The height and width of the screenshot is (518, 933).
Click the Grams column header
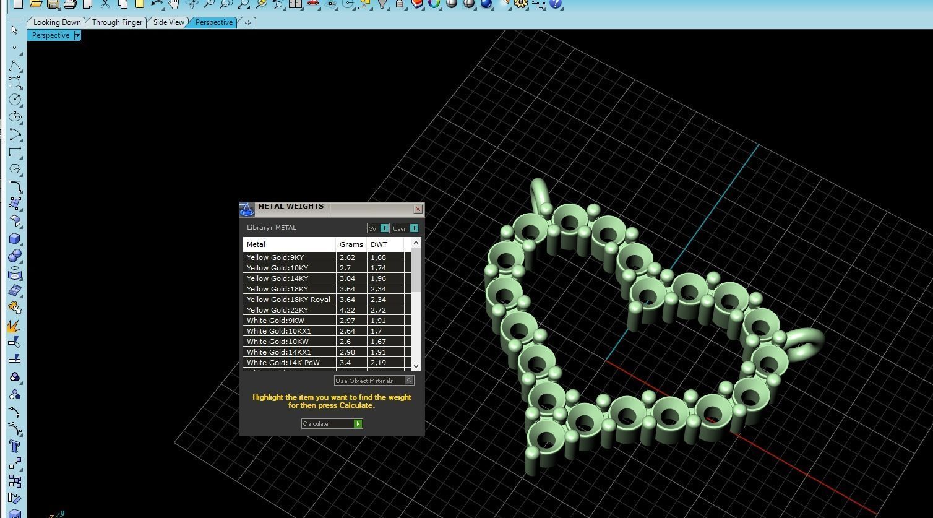(x=351, y=244)
